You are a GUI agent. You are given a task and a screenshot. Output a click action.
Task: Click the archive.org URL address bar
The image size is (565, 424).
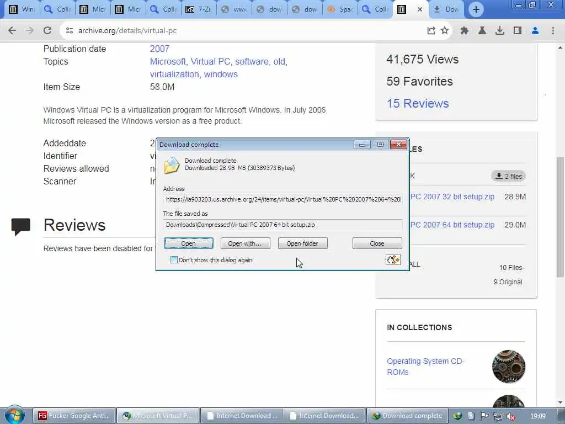127,31
